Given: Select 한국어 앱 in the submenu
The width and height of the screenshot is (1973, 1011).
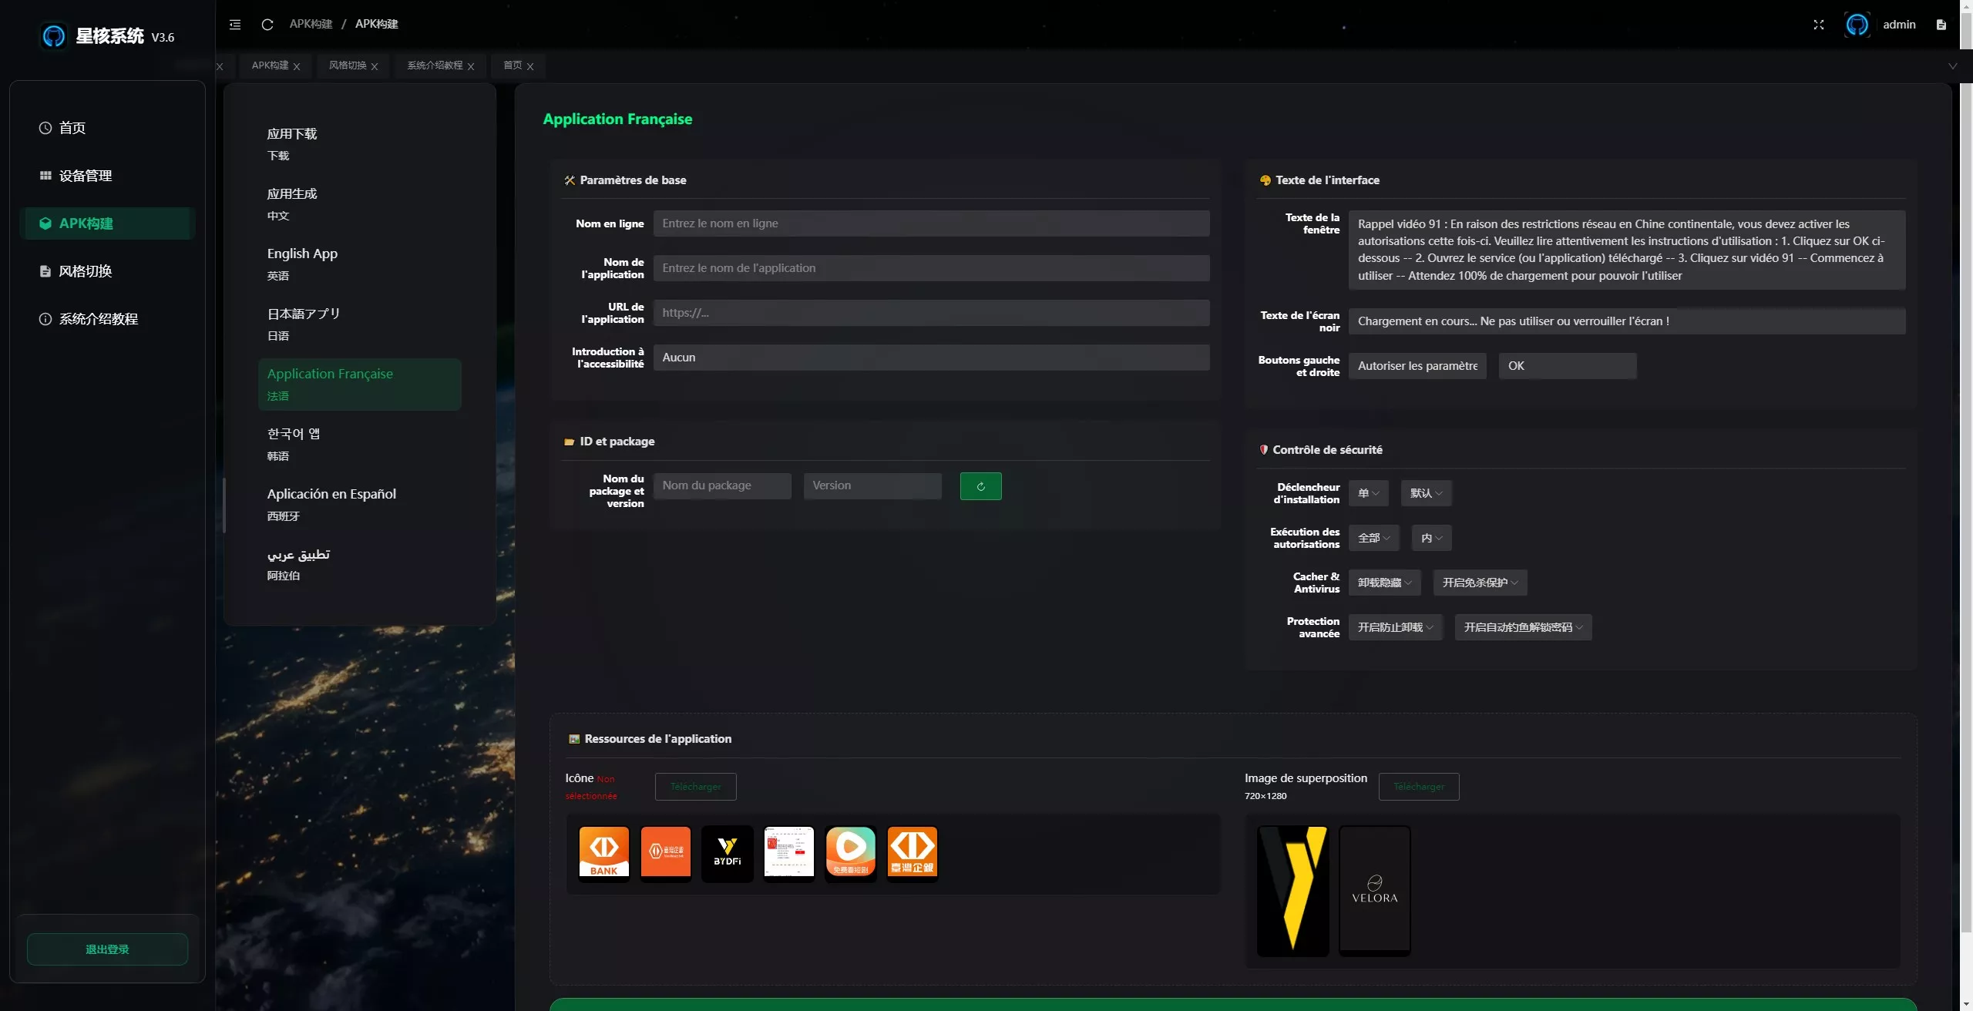Looking at the screenshot, I should click(x=360, y=445).
